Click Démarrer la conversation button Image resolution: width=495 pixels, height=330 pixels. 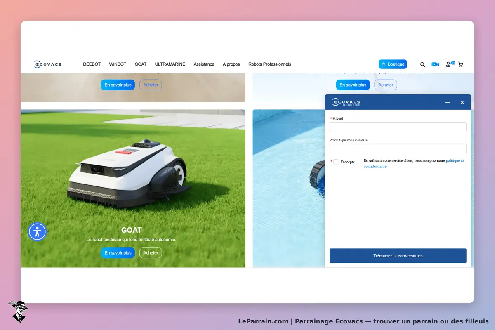point(398,256)
